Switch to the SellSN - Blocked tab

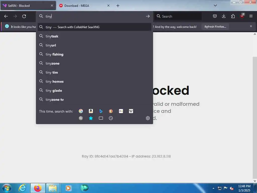click(x=28, y=6)
